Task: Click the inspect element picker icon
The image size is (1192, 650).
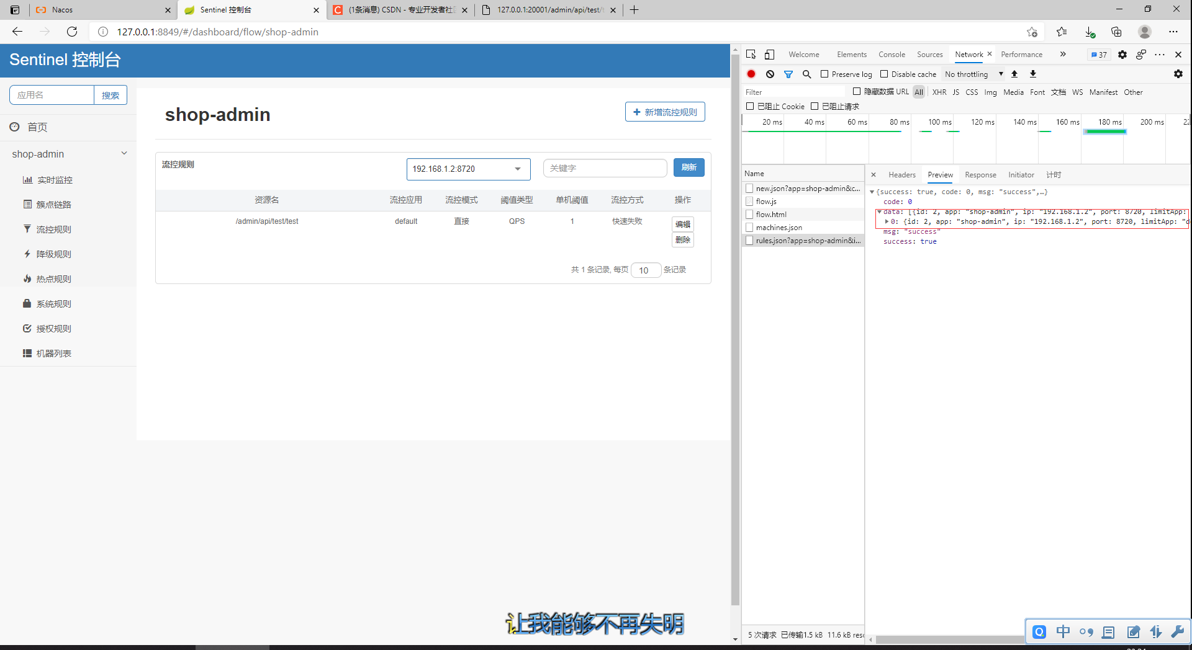Action: [x=751, y=55]
